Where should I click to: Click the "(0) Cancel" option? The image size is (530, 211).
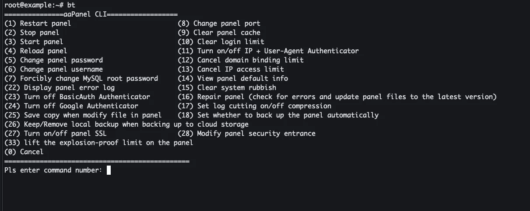click(24, 152)
